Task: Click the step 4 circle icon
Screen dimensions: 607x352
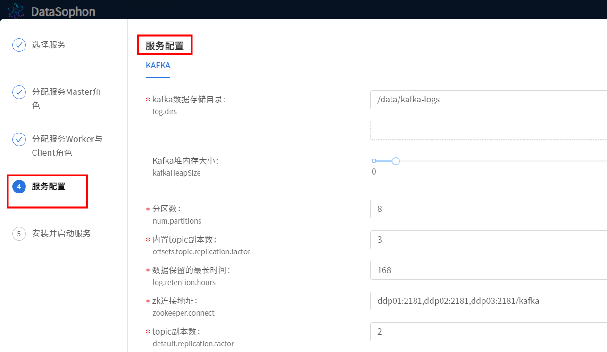Action: tap(19, 187)
